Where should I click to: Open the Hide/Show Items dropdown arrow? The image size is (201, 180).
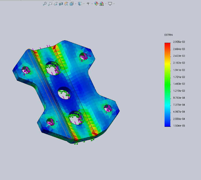[92, 4]
